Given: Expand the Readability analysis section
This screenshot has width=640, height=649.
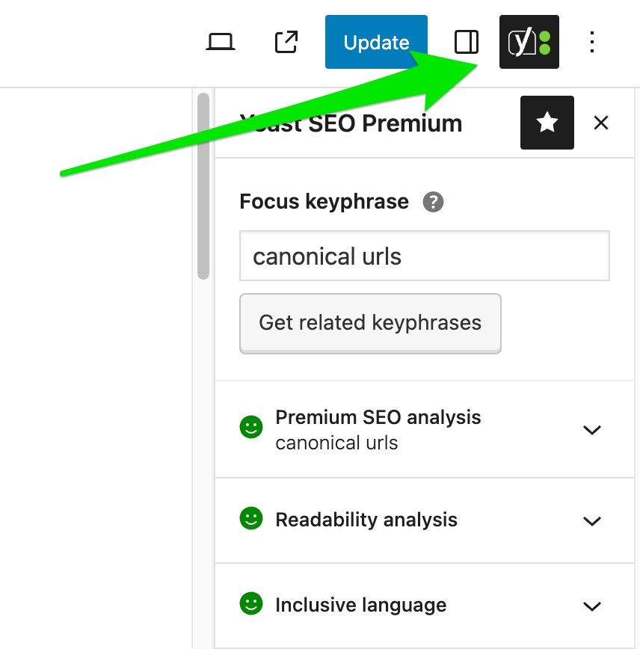Looking at the screenshot, I should point(591,521).
